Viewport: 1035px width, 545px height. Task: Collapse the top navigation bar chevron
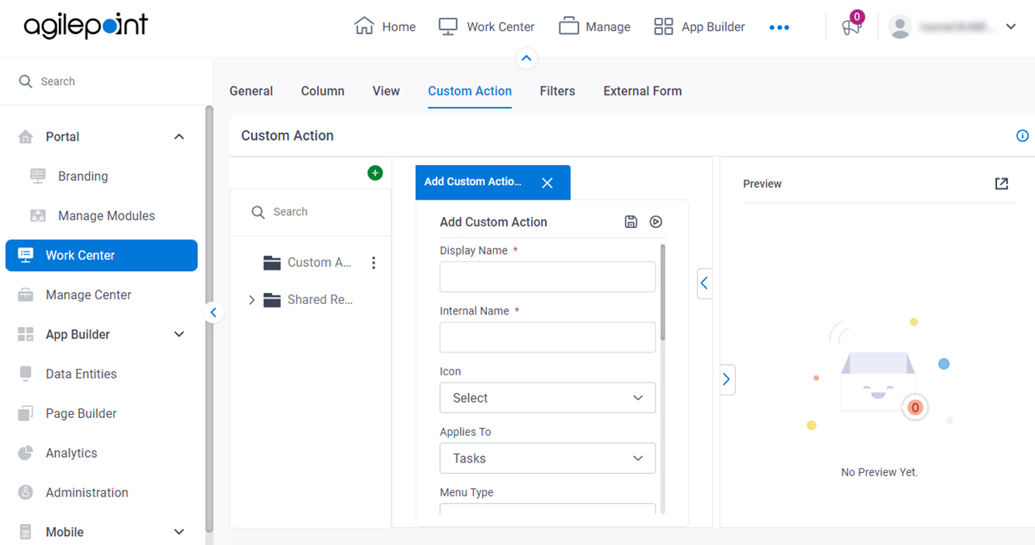(x=526, y=58)
